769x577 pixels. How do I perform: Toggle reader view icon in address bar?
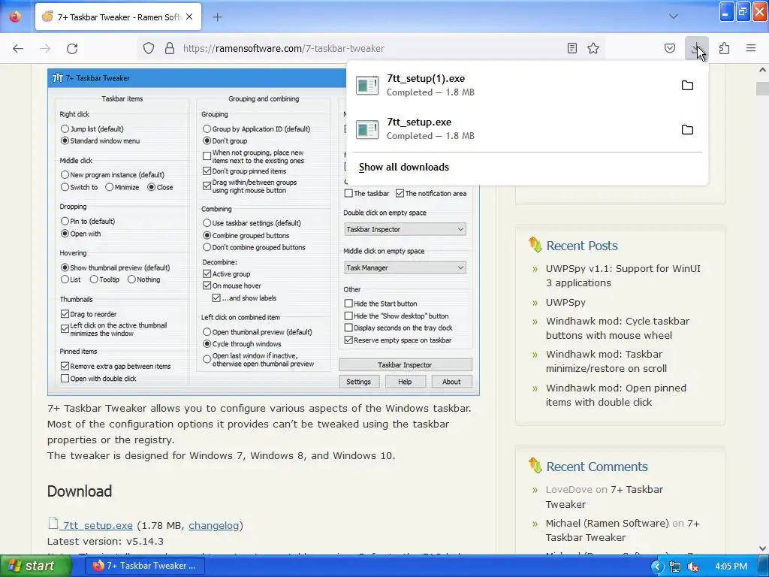pyautogui.click(x=571, y=48)
